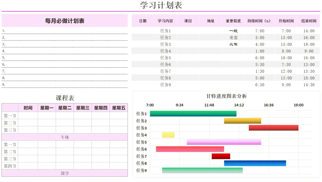The height and width of the screenshot is (182, 322).
Task: Click the 14:00 end time of 任务1
Action: 309,31
